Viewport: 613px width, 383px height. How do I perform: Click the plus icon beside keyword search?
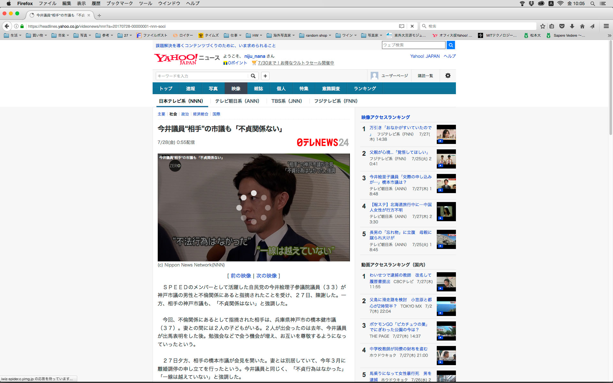pos(265,76)
